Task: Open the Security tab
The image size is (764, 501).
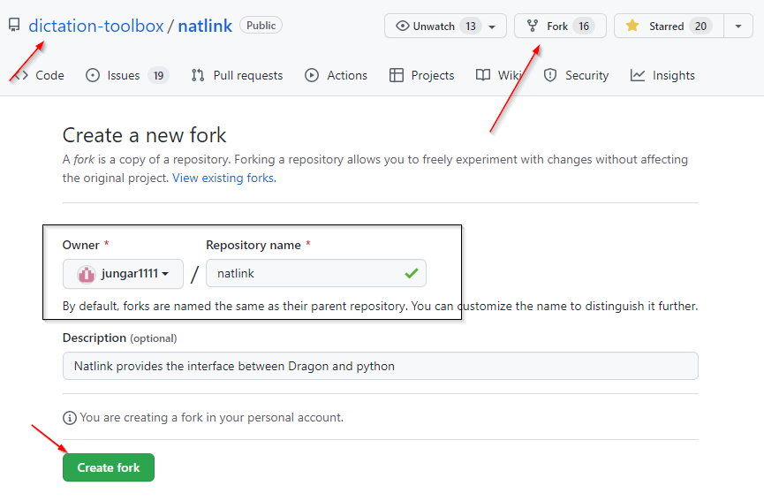Action: click(x=576, y=75)
